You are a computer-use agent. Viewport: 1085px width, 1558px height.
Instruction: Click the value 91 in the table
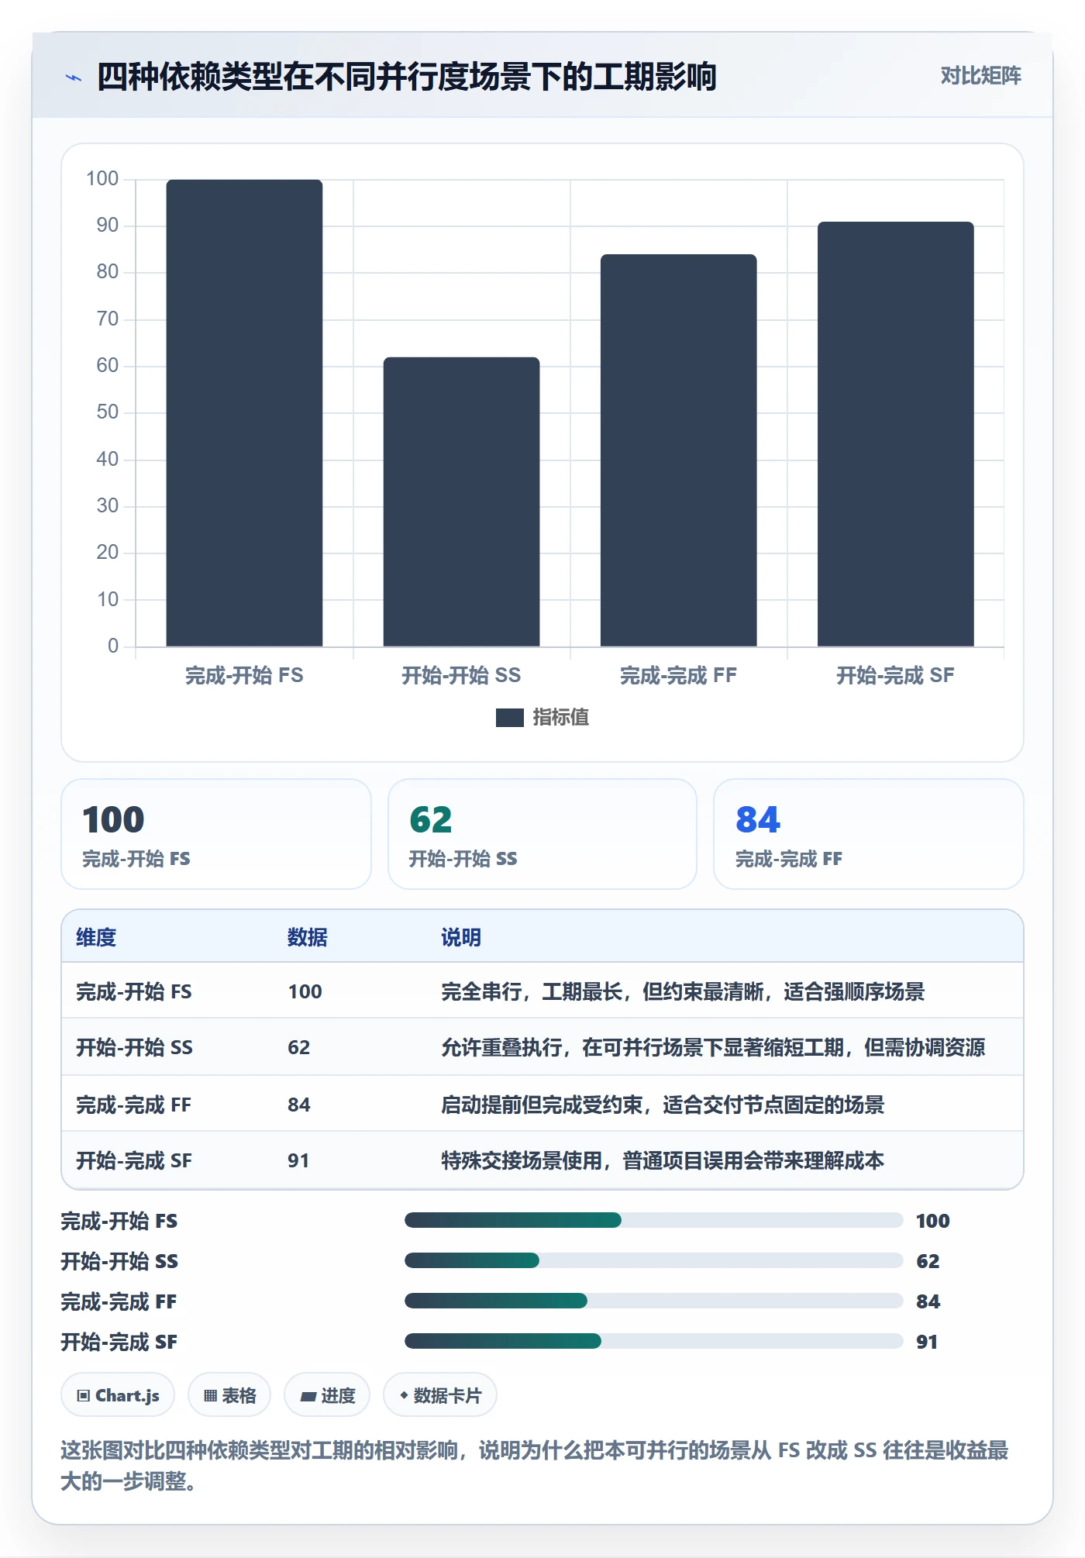(298, 1161)
